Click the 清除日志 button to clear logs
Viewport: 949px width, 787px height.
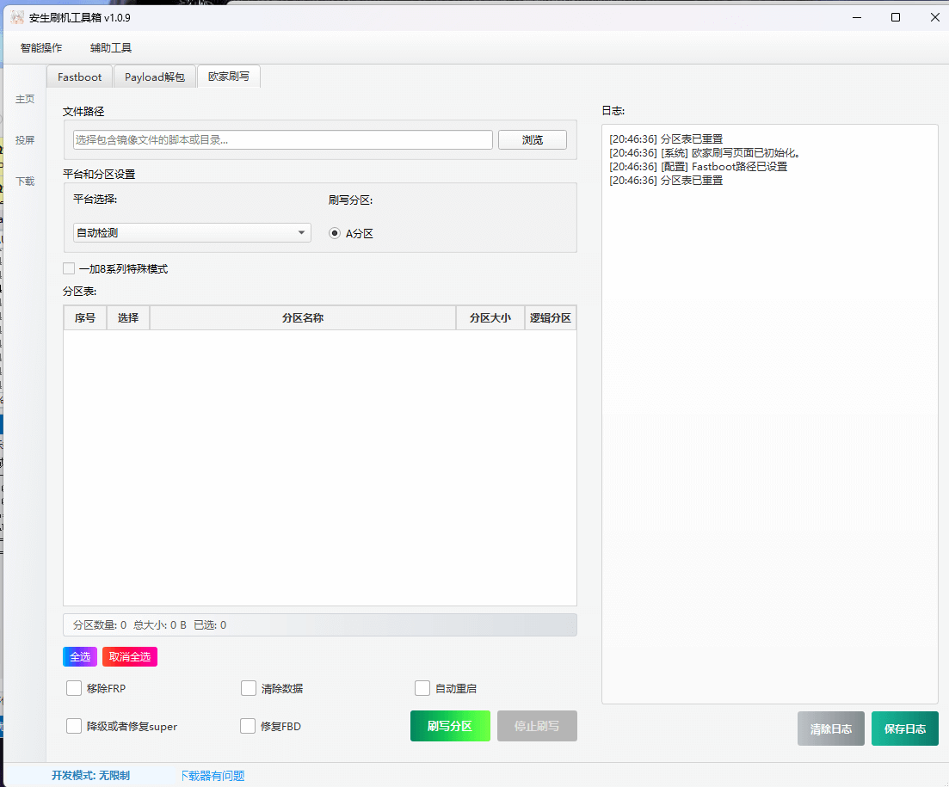[830, 729]
